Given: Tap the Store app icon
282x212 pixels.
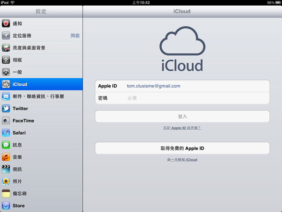Looking at the screenshot, I should tap(6, 205).
